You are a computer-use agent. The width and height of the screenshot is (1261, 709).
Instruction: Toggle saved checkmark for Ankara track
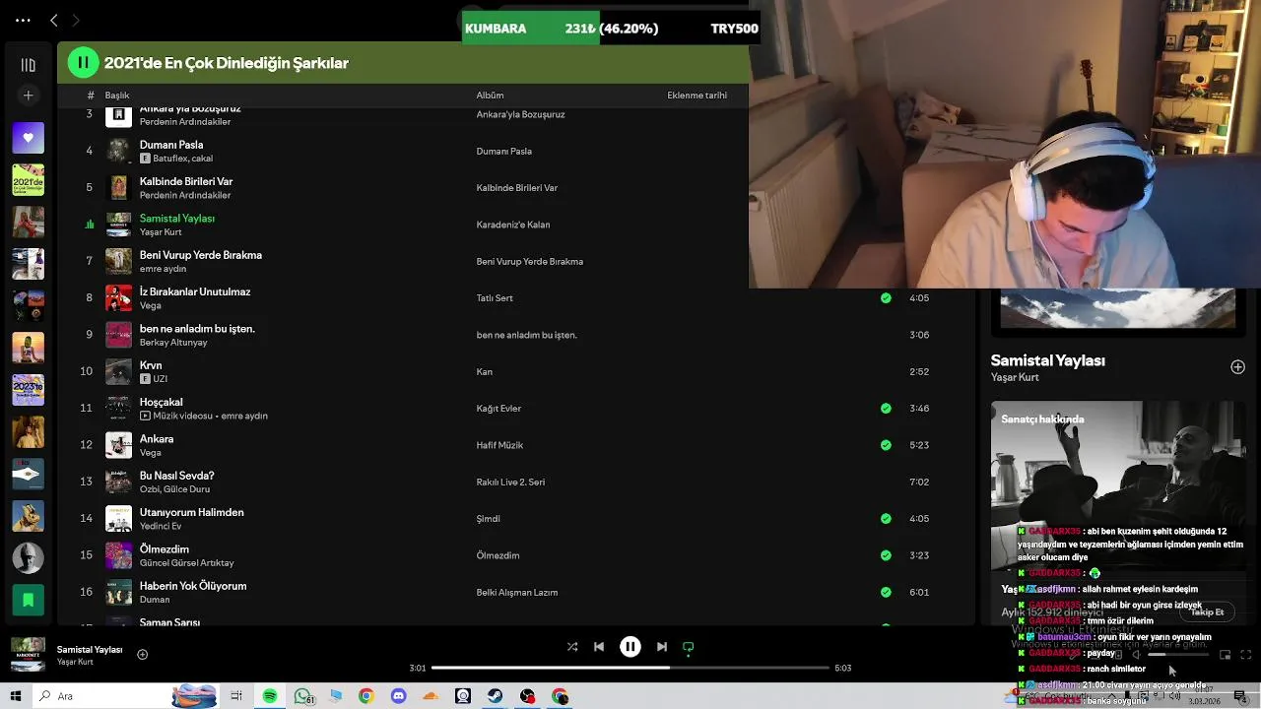(886, 445)
